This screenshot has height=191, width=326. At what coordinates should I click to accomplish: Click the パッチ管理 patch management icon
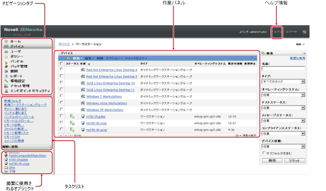click(x=6, y=66)
